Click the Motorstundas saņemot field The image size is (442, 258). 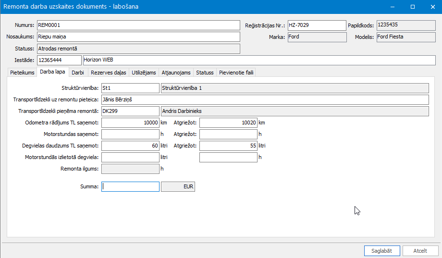(x=130, y=134)
